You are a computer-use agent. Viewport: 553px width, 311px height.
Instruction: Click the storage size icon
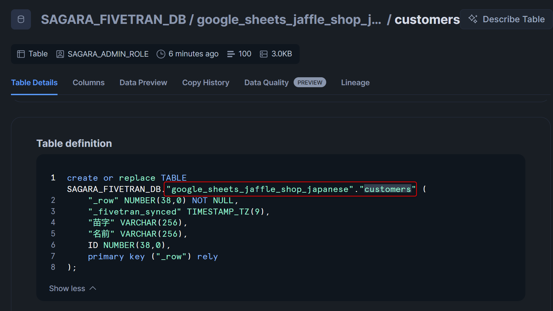pos(264,54)
